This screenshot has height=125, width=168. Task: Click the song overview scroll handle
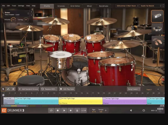click(x=27, y=106)
